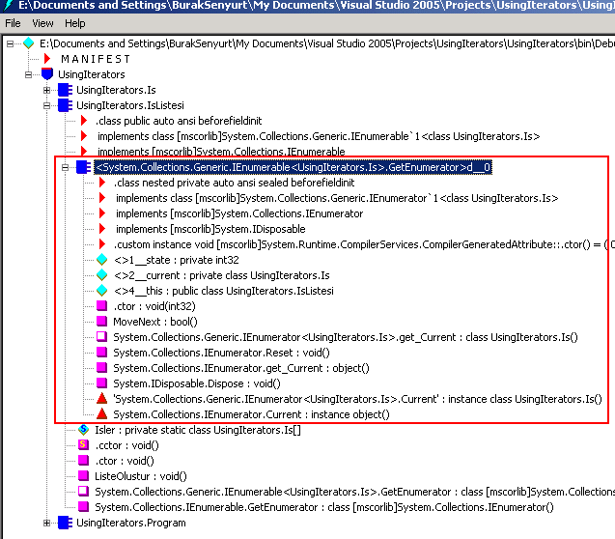615x539 pixels.
Task: Collapse the UsingIterators namespace node
Action: (28, 74)
